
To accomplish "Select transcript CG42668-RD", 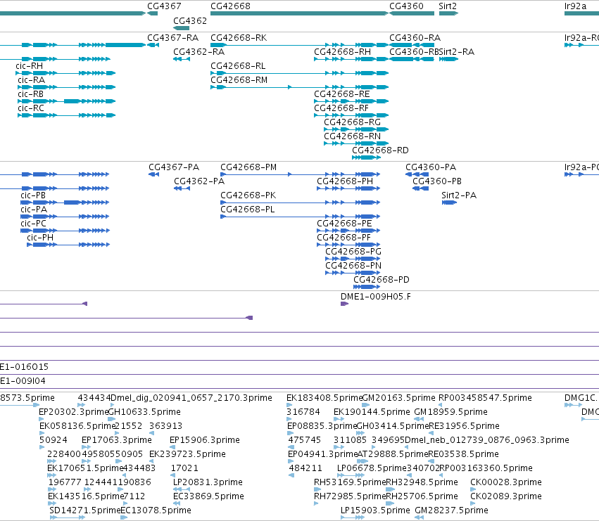I will pos(380,150).
